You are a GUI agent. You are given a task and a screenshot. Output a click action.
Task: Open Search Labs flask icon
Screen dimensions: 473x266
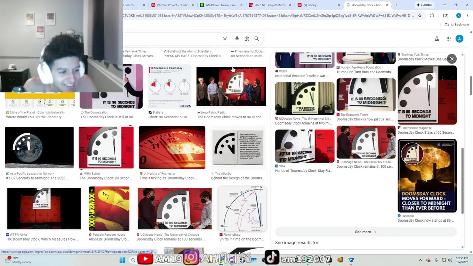point(437,39)
